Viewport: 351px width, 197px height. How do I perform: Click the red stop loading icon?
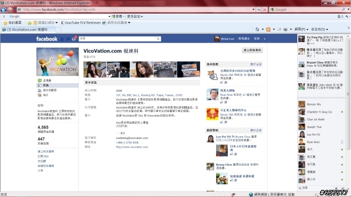coord(264,10)
